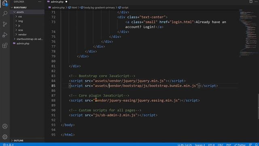The image size is (259, 146).
Task: Expand the vendor folder
Action: pos(22,34)
